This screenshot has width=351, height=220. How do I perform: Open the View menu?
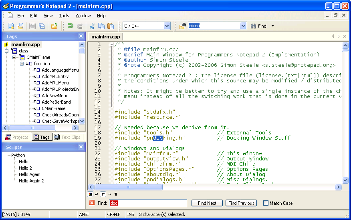coord(48,16)
